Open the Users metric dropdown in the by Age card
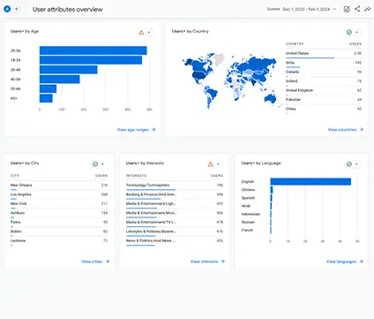This screenshot has width=374, height=319. [17, 31]
